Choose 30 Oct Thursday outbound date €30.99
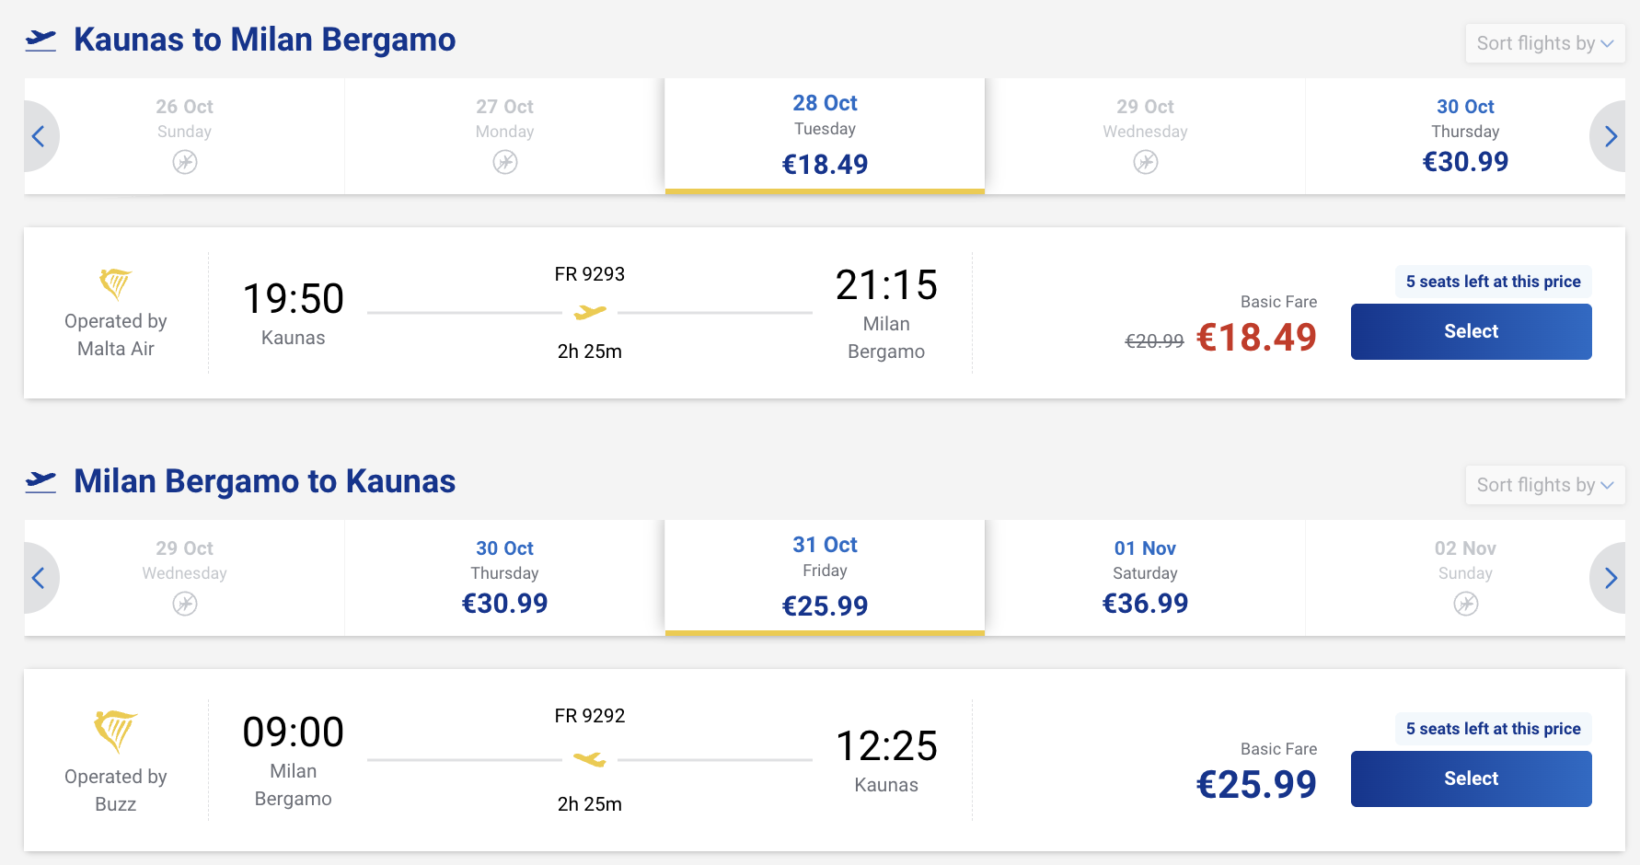This screenshot has height=865, width=1640. point(1465,136)
